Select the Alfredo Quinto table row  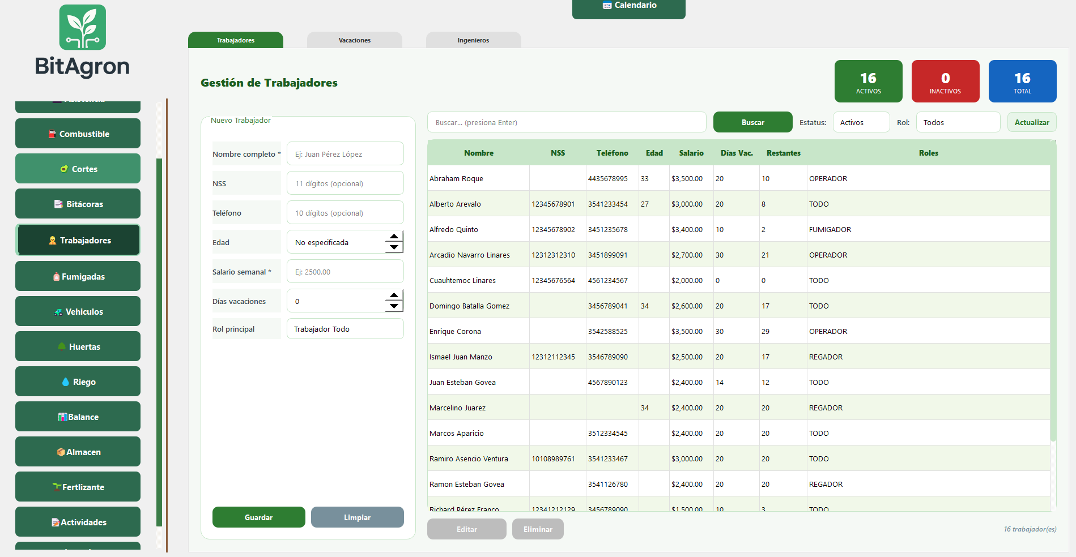(739, 229)
